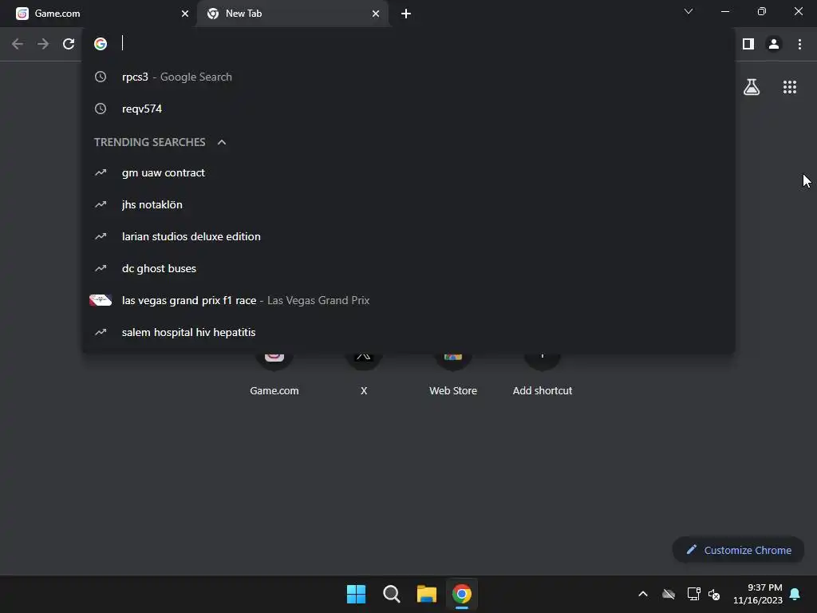Open the Windows Start menu
This screenshot has height=613, width=817.
pos(357,594)
